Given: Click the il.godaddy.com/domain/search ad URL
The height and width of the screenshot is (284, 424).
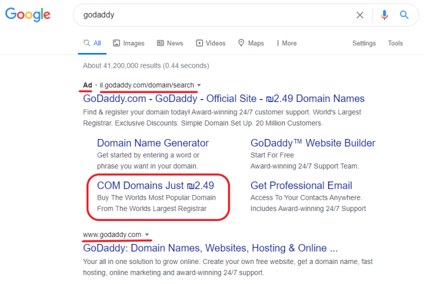Looking at the screenshot, I should pyautogui.click(x=147, y=85).
